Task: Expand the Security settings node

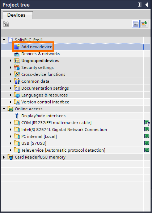Action: (10, 67)
